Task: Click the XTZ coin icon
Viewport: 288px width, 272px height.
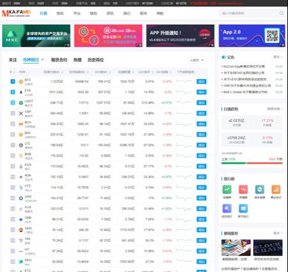Action: [21, 188]
